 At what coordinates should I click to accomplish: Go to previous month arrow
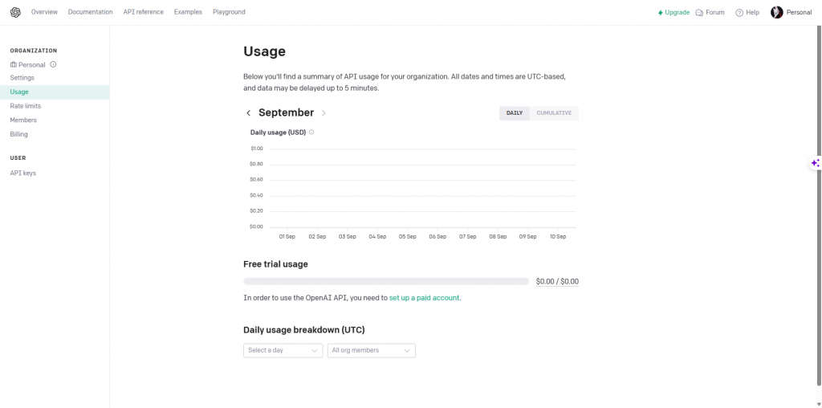click(x=249, y=113)
